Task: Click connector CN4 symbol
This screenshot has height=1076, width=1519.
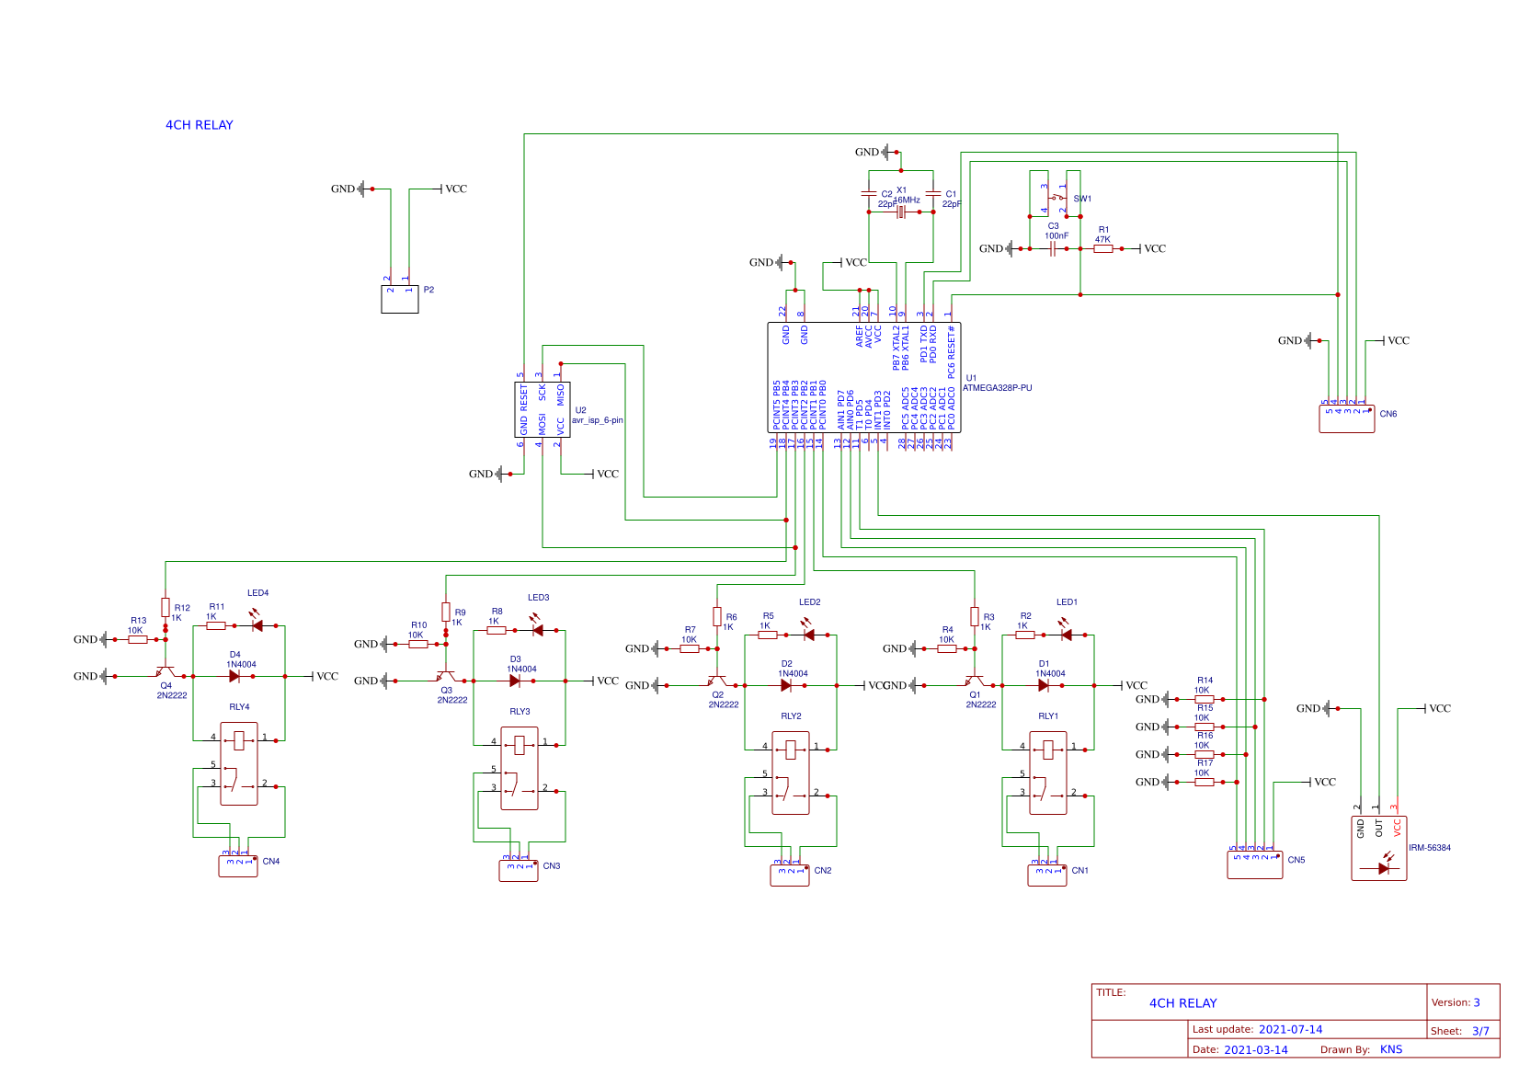Action: click(238, 864)
